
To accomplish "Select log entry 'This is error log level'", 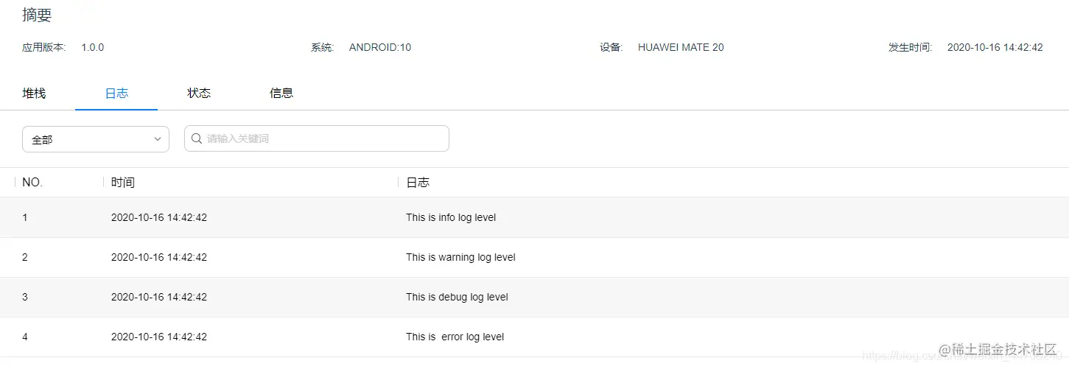I will [x=455, y=337].
